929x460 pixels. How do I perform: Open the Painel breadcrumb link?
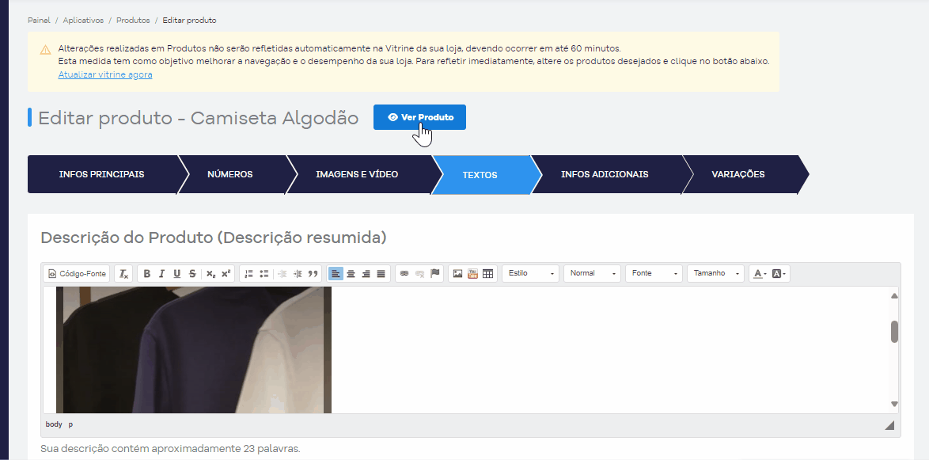39,20
